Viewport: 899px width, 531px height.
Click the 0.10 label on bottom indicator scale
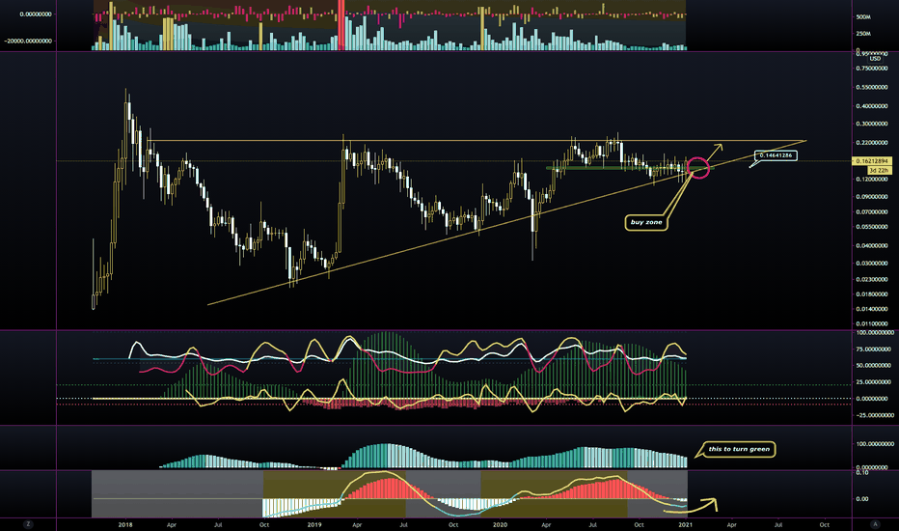[862, 473]
